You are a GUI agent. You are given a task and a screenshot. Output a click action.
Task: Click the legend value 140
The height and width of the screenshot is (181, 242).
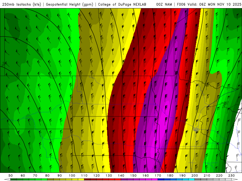[x=121, y=176]
